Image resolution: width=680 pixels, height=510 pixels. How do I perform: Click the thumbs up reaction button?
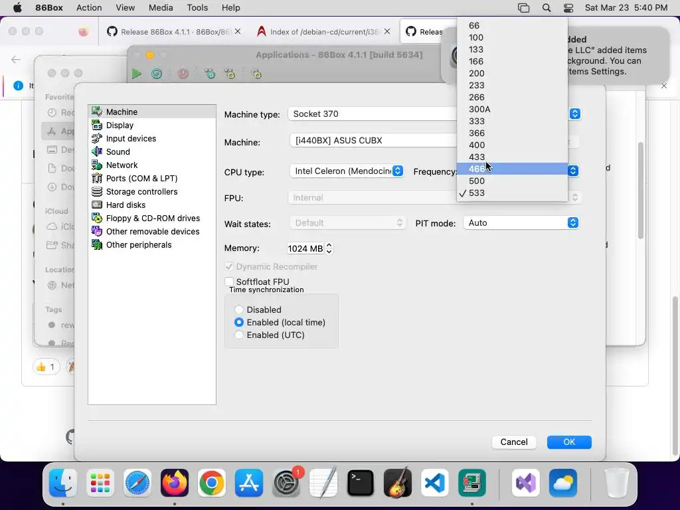pos(46,367)
